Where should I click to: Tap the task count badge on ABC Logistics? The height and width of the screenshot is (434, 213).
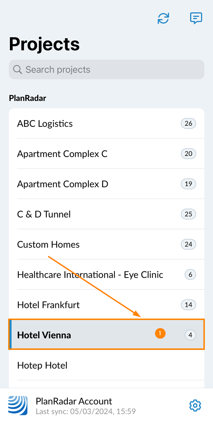coord(189,123)
